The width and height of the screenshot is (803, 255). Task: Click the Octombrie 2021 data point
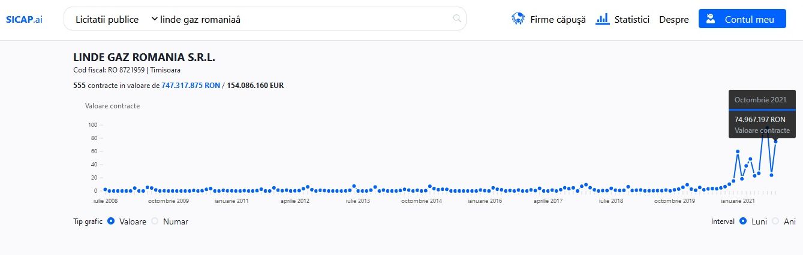pyautogui.click(x=775, y=141)
